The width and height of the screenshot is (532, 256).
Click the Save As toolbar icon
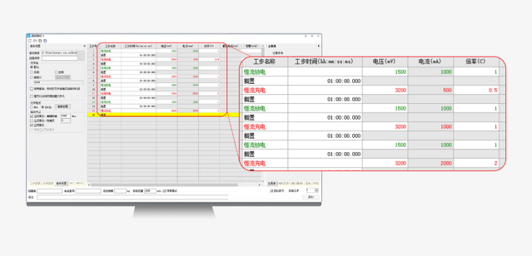point(45,41)
